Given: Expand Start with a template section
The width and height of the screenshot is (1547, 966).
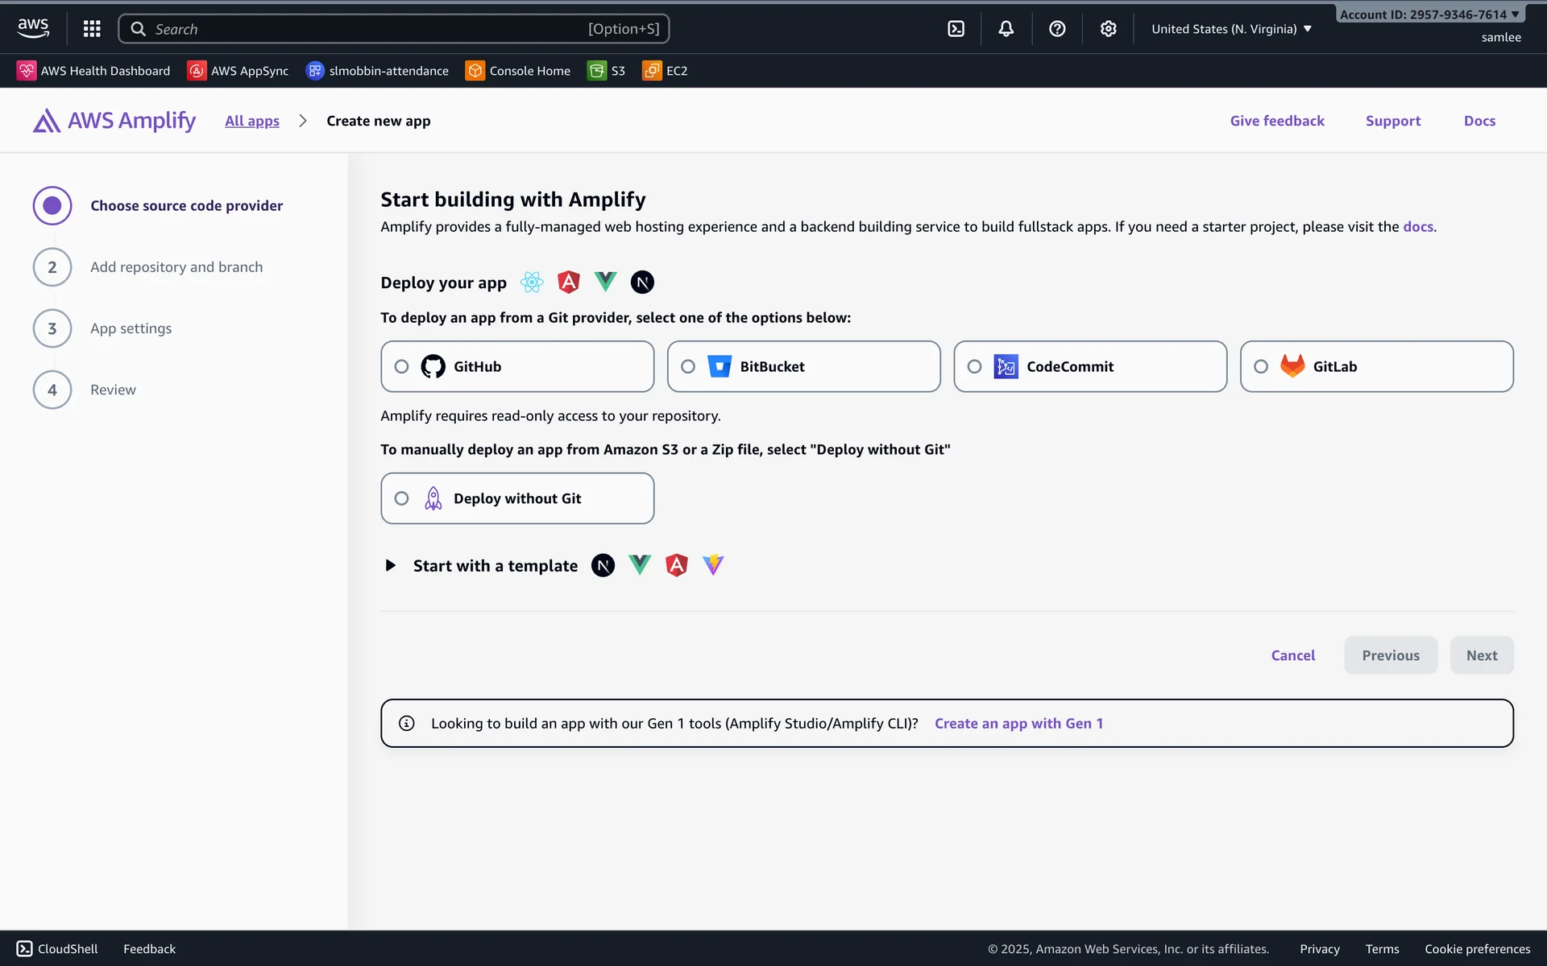Looking at the screenshot, I should pyautogui.click(x=391, y=566).
